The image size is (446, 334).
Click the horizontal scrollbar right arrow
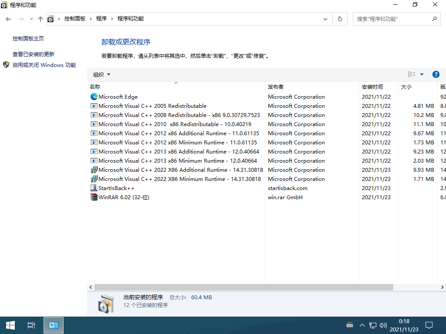443,287
